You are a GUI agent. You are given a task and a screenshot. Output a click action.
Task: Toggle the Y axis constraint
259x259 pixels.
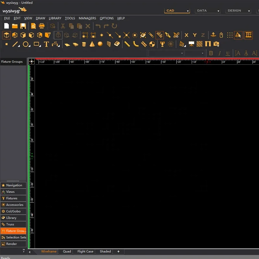[195, 35]
